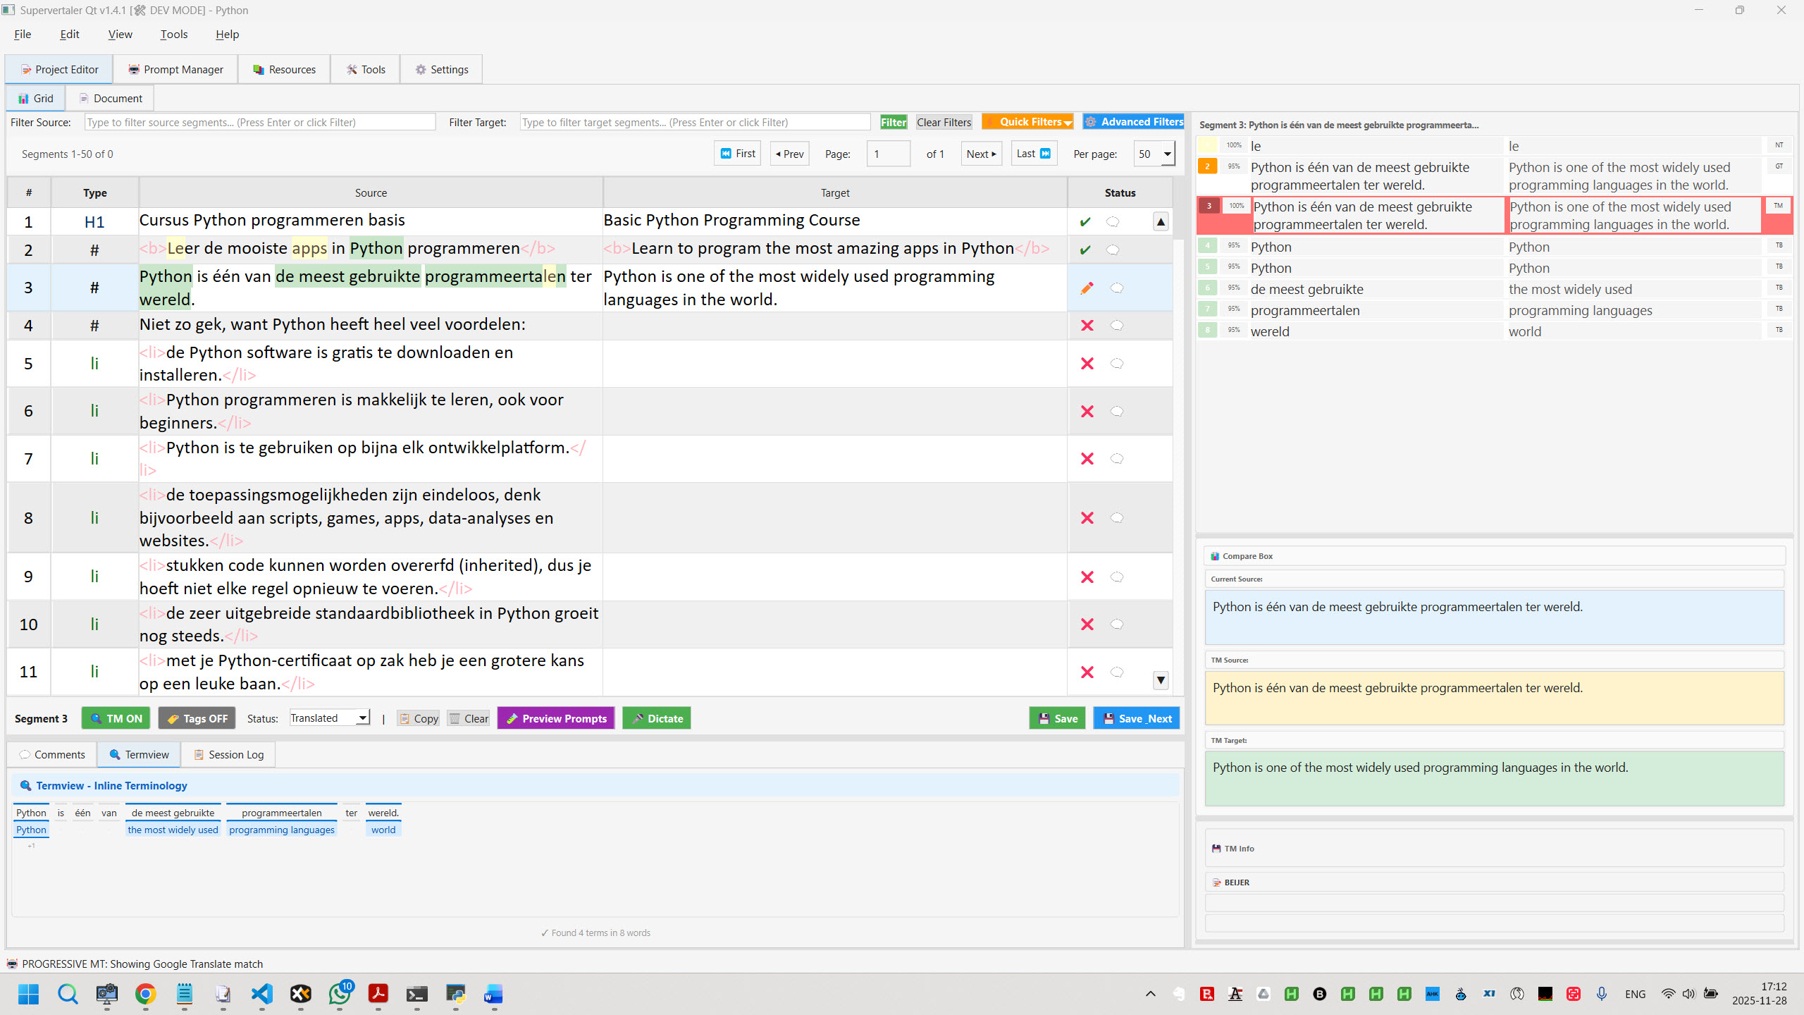The image size is (1804, 1015).
Task: Click the red X status icon on segment 4
Action: pos(1087,326)
